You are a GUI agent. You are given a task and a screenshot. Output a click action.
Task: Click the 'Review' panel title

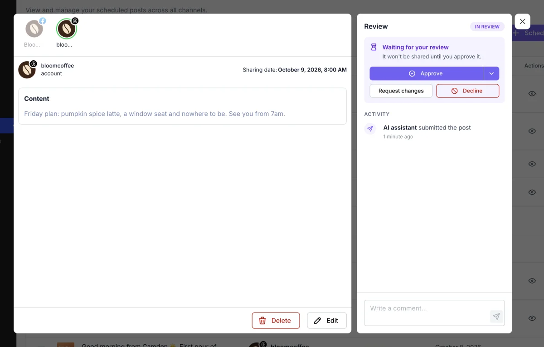pyautogui.click(x=376, y=26)
